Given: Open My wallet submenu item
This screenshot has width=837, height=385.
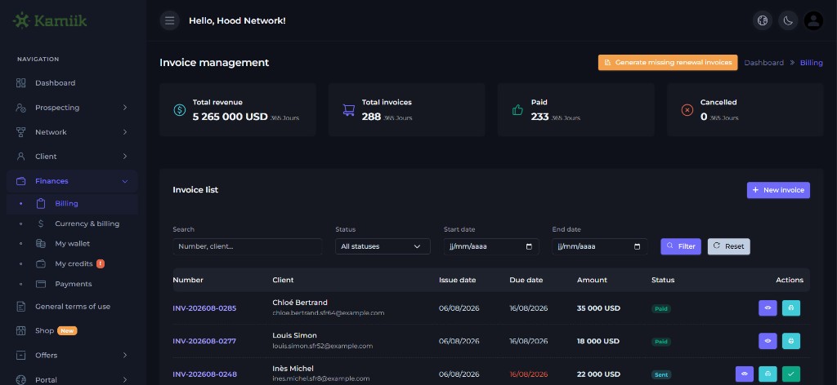Looking at the screenshot, I should click(72, 243).
